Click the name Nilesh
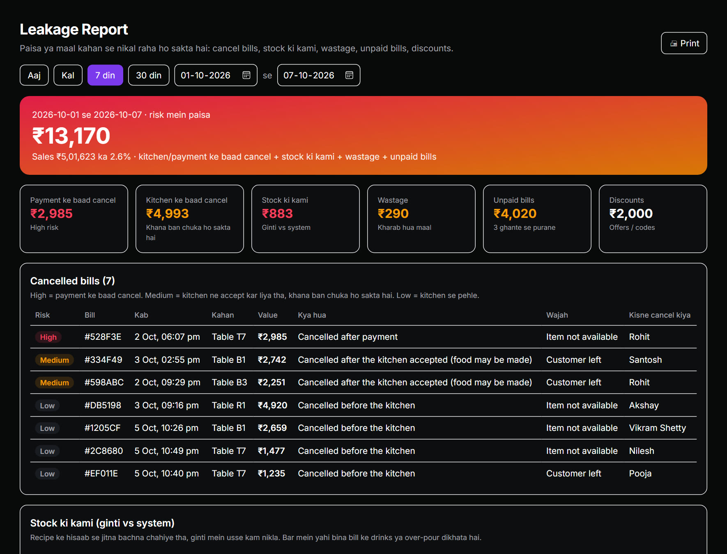The image size is (727, 554). tap(642, 451)
